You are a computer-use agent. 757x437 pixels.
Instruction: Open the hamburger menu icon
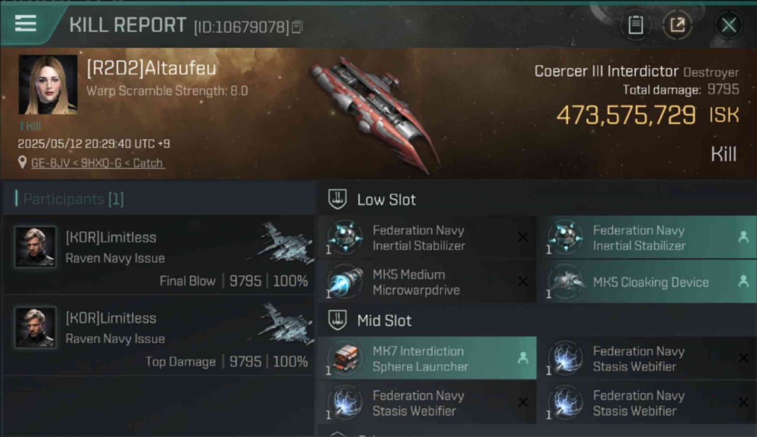[26, 24]
